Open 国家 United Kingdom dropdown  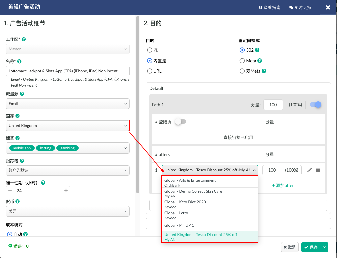(x=68, y=126)
